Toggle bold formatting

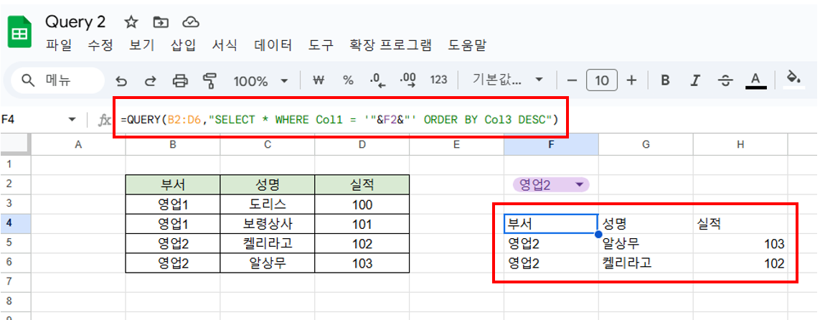tap(665, 80)
